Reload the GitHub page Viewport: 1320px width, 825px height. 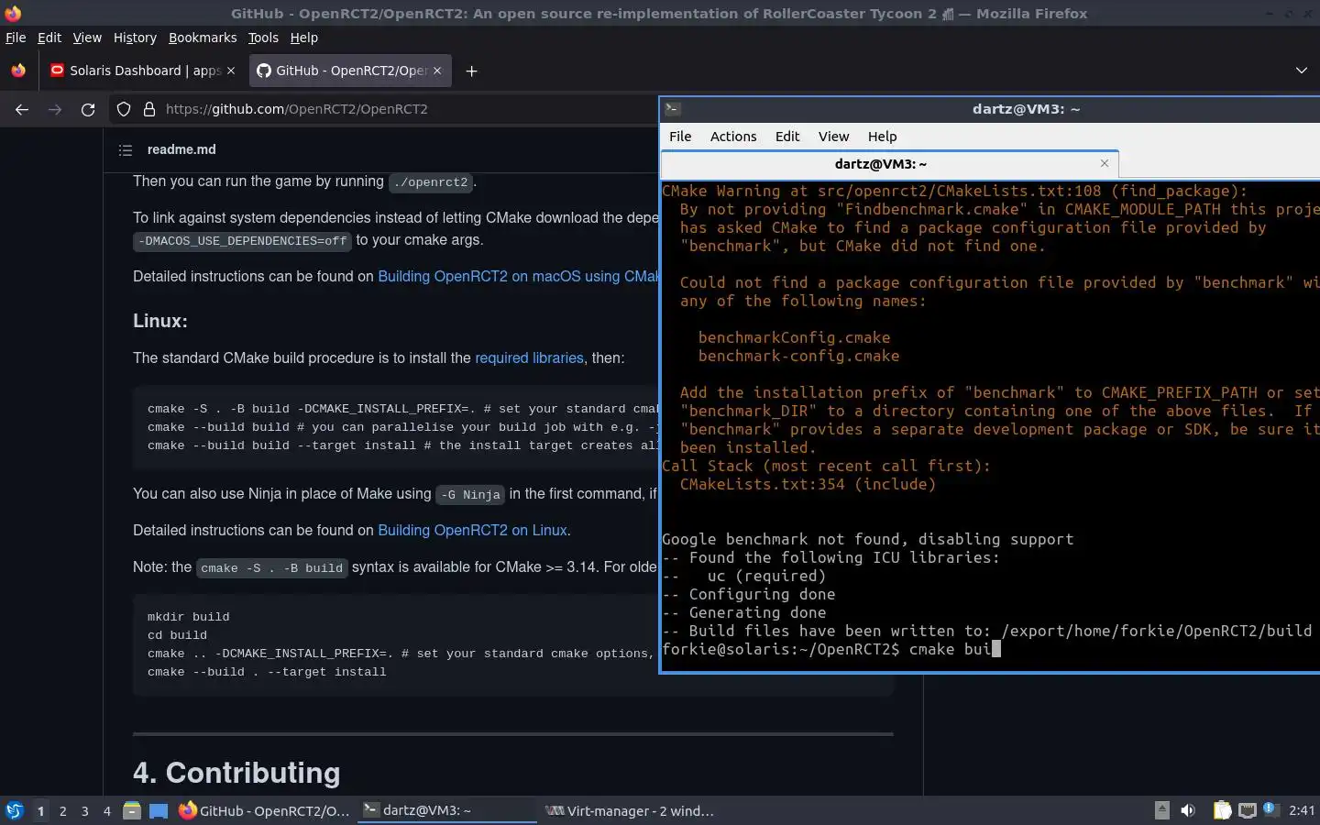pyautogui.click(x=88, y=109)
